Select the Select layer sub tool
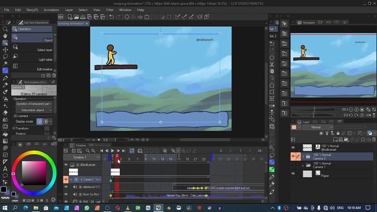Screen dimensions: 377x212 pos(32,48)
